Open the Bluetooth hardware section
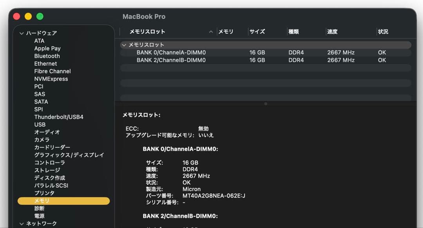Viewport: 423px width, 228px height. (47, 56)
